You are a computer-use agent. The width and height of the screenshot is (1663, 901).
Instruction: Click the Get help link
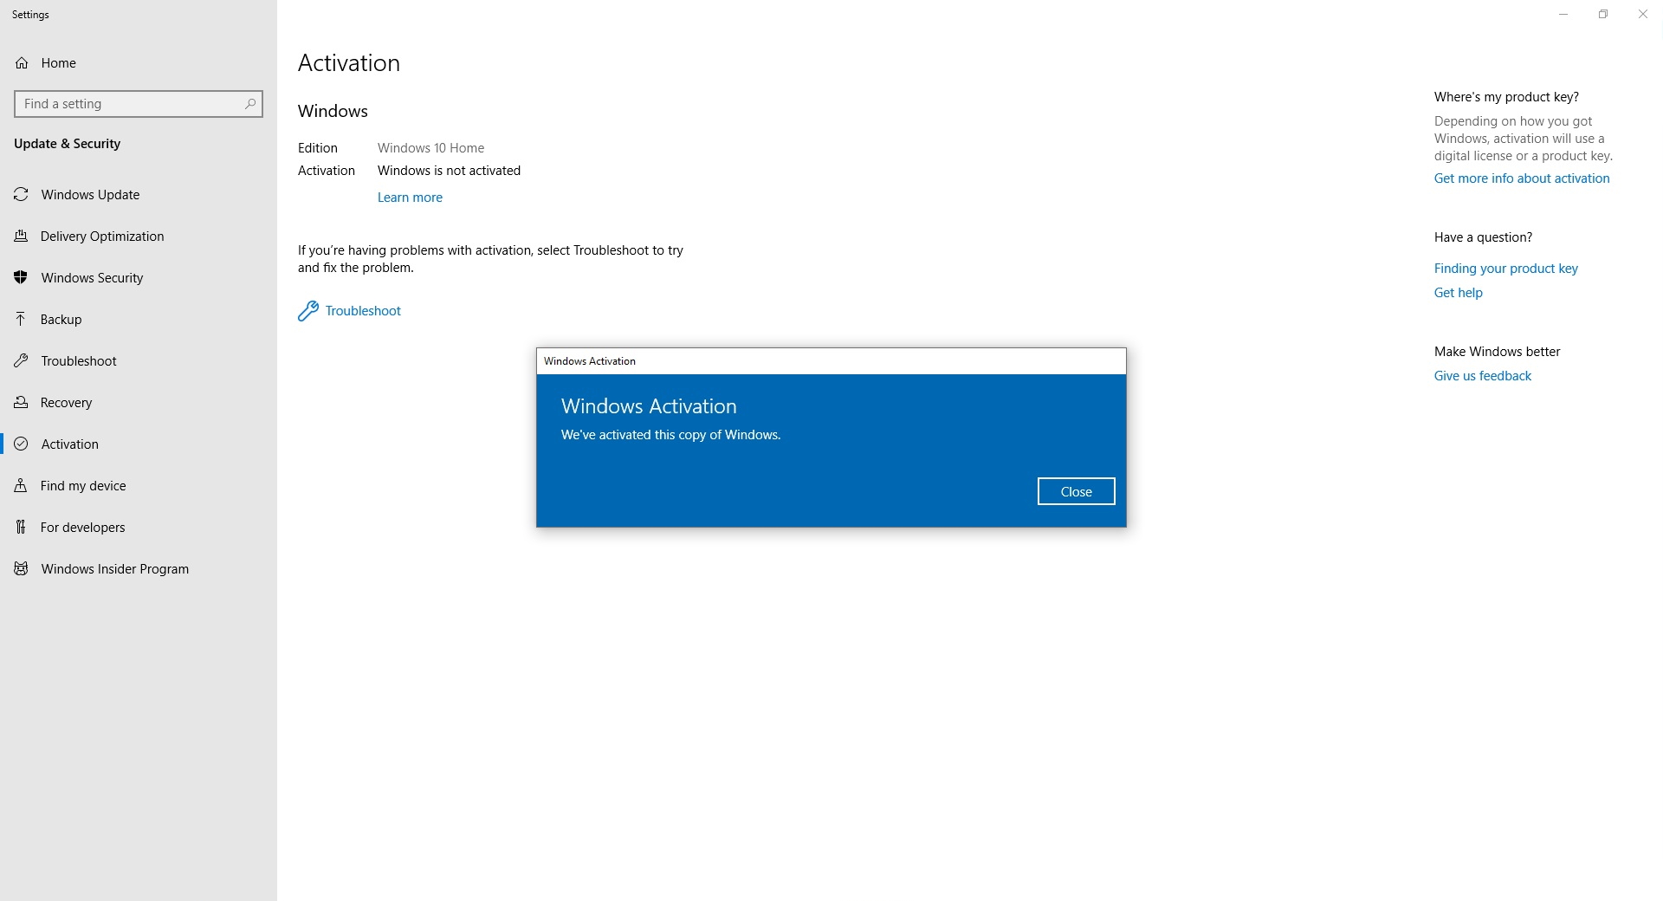point(1459,293)
